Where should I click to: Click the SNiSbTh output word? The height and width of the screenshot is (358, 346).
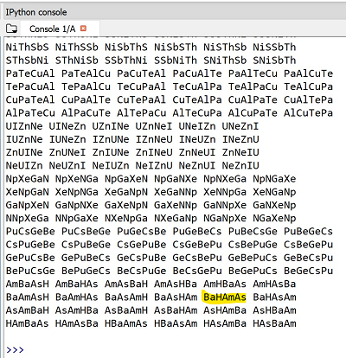[x=274, y=61]
